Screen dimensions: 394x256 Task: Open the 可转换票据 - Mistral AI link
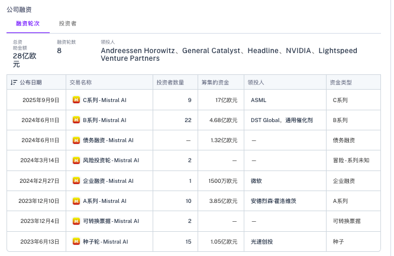click(111, 221)
